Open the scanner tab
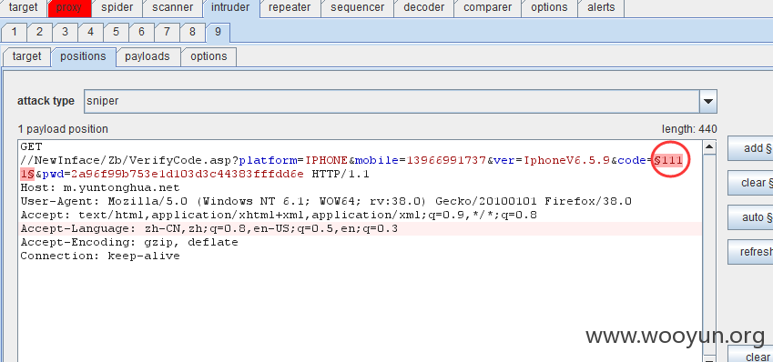The image size is (773, 362). [173, 8]
